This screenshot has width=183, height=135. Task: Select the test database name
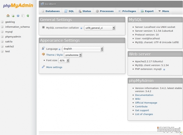7,51
